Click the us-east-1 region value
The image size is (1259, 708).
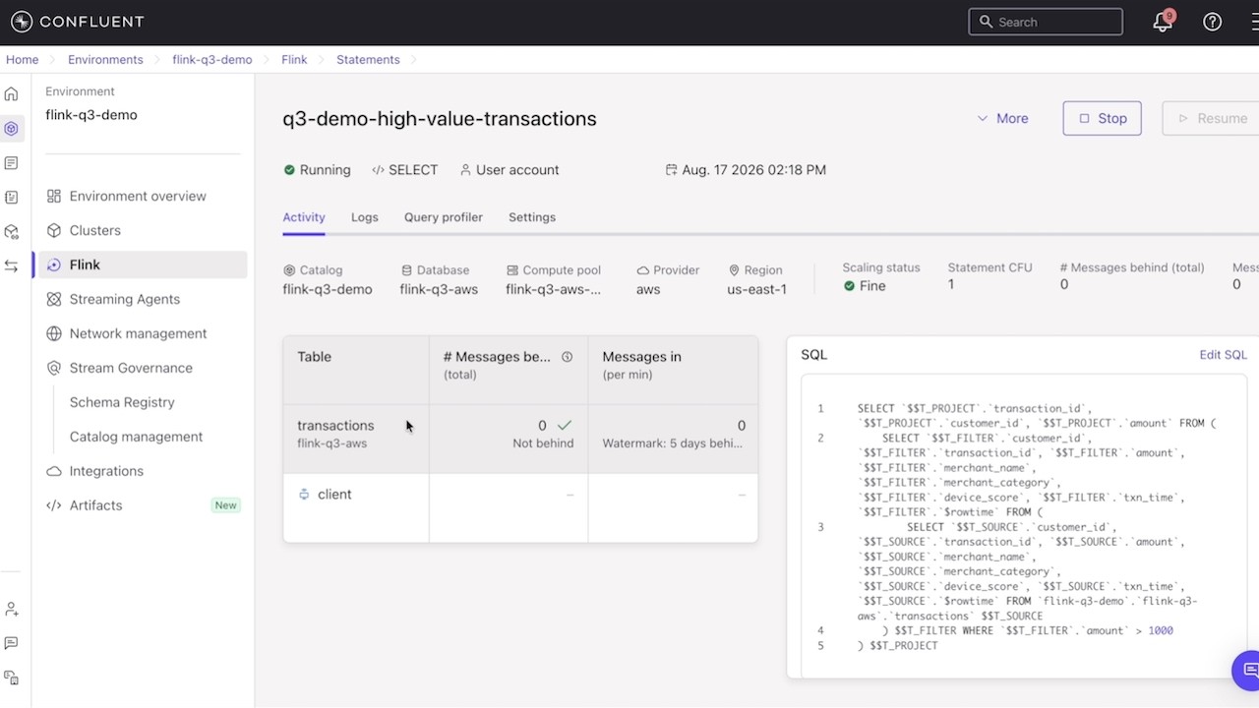(756, 289)
